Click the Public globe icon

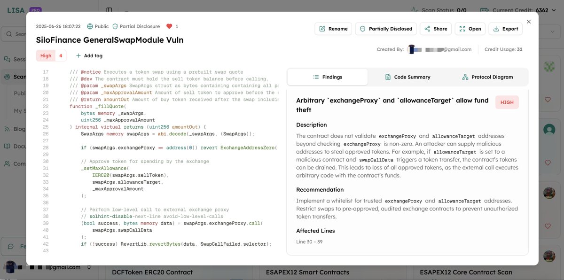(90, 26)
